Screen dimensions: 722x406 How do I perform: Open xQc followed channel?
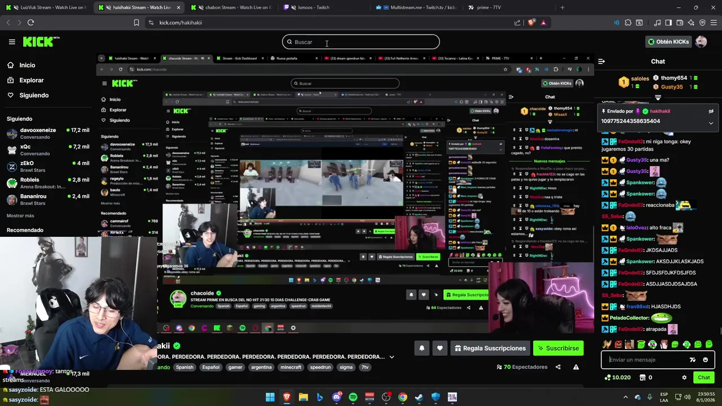[x=48, y=150]
